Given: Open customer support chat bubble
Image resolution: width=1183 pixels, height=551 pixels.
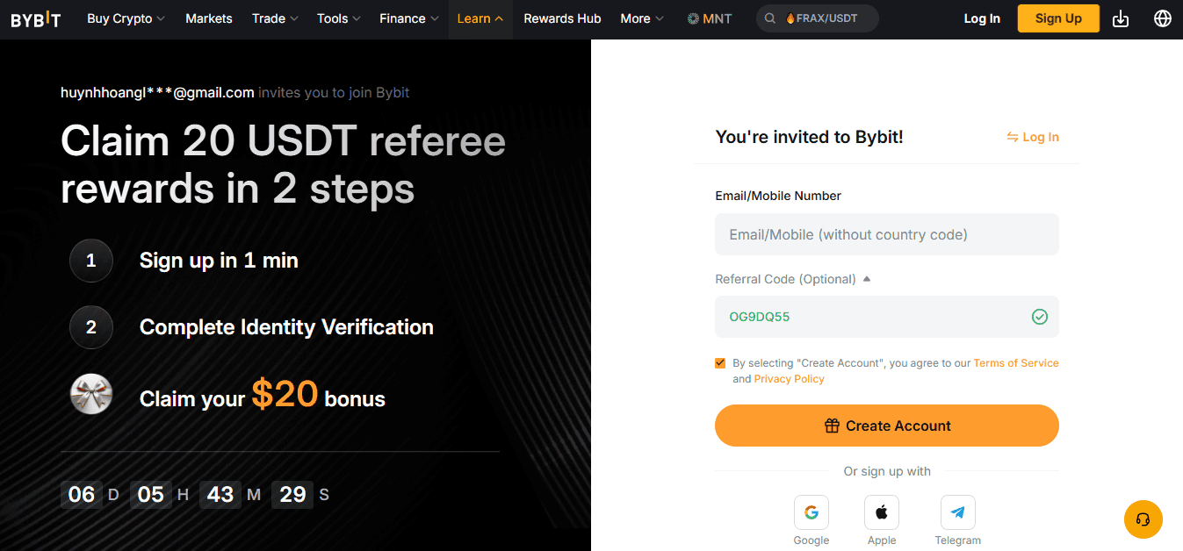Looking at the screenshot, I should coord(1143,519).
